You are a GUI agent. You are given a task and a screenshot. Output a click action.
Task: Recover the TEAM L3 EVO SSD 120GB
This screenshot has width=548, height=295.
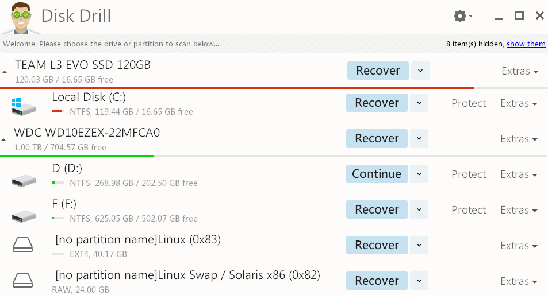[378, 71]
